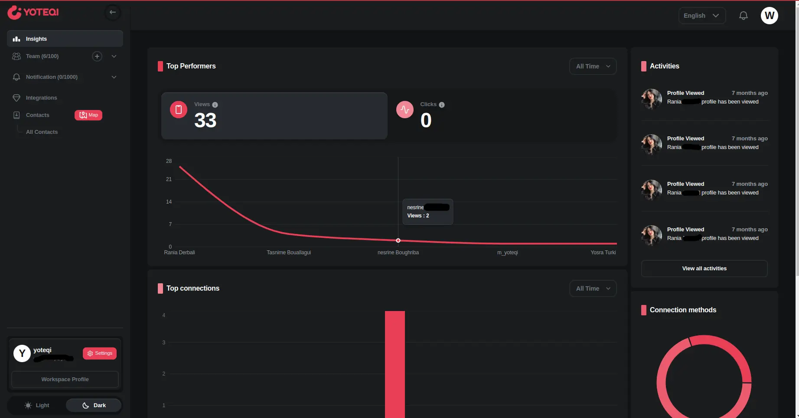Click the Yoteqi logo
799x418 pixels.
[x=33, y=12]
